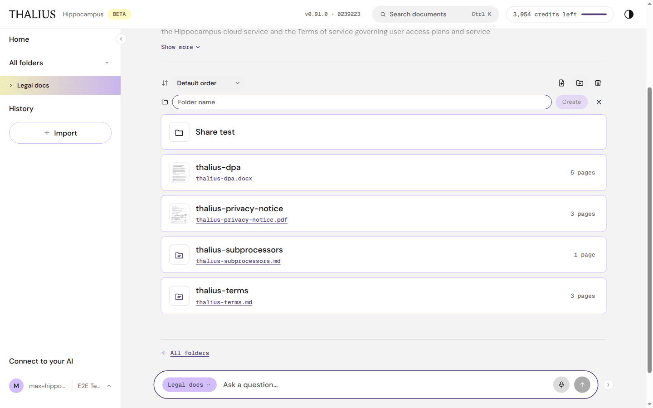653x408 pixels.
Task: Start voice input with the microphone icon
Action: (x=561, y=385)
